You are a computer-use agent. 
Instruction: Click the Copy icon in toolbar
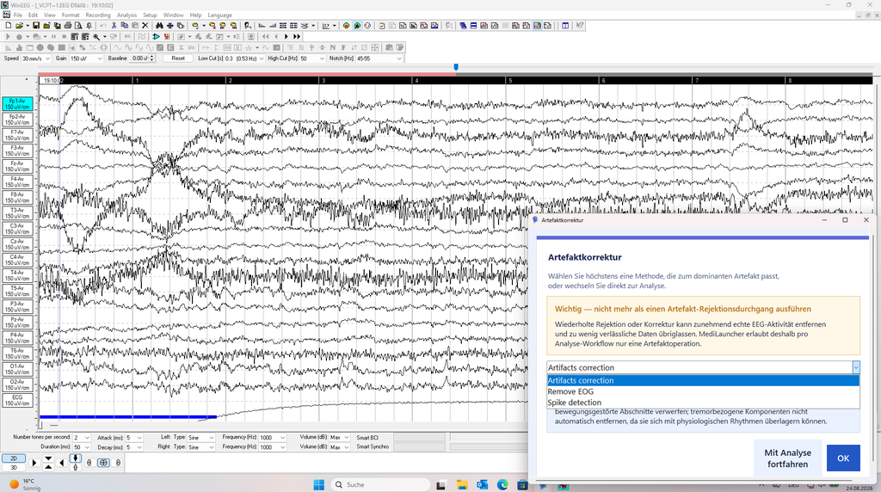pos(124,25)
